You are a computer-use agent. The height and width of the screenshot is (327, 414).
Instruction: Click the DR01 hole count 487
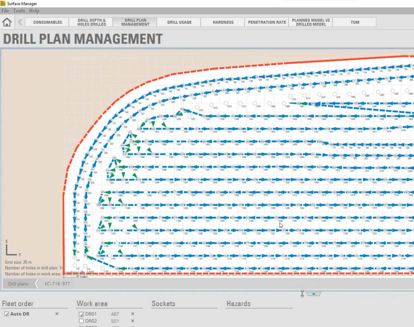(x=115, y=314)
